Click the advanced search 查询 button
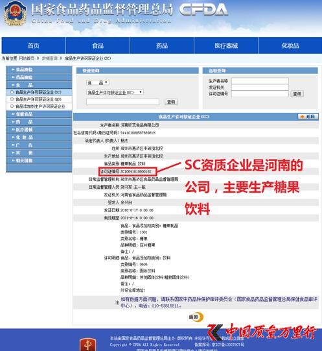Image resolution: width=322 pixels, height=351 pixels. [x=297, y=94]
